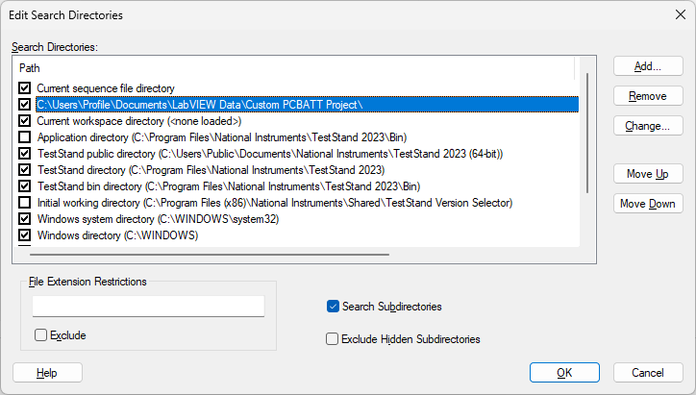The image size is (696, 395).
Task: Confirm with the OK button
Action: (564, 372)
